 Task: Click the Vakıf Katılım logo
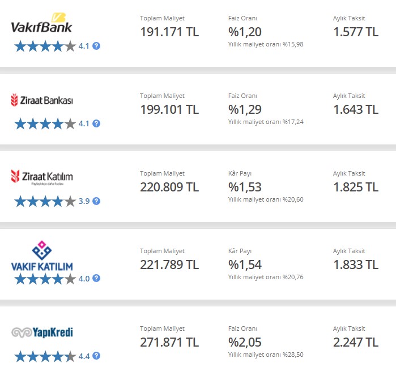click(x=42, y=256)
